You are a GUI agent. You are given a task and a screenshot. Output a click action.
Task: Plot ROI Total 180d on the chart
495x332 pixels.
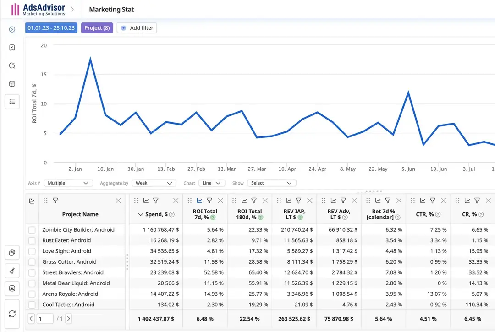(x=244, y=201)
